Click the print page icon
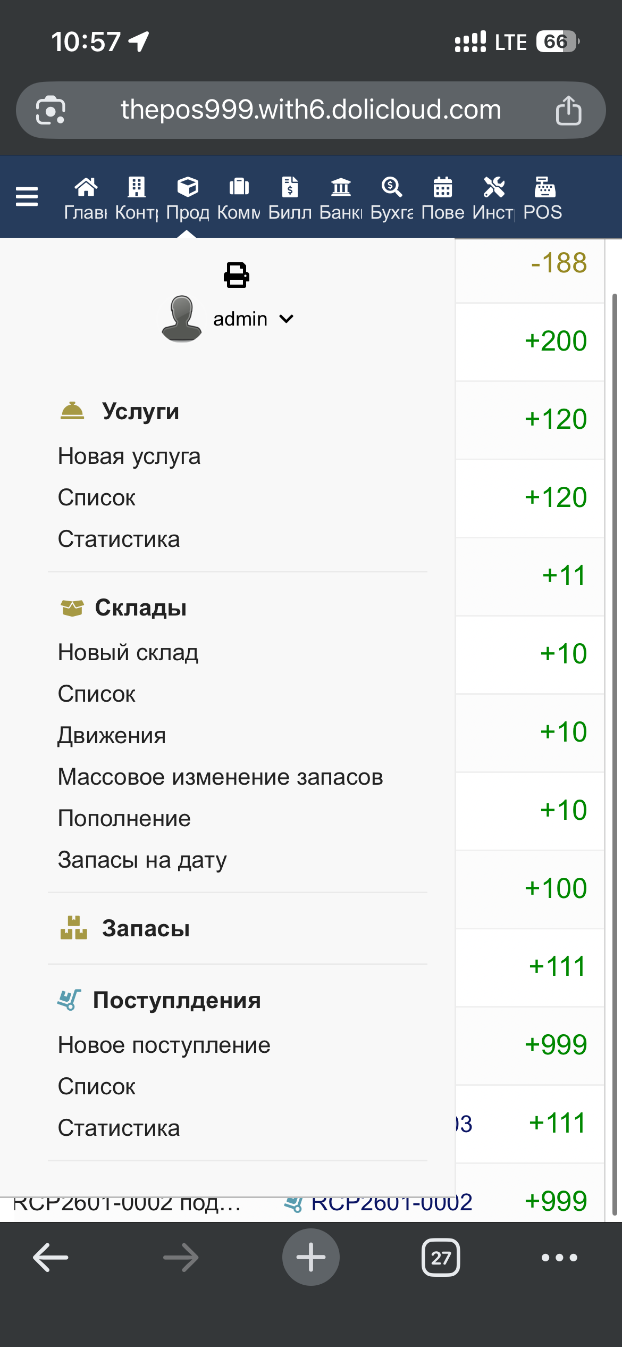The image size is (622, 1347). (x=236, y=275)
